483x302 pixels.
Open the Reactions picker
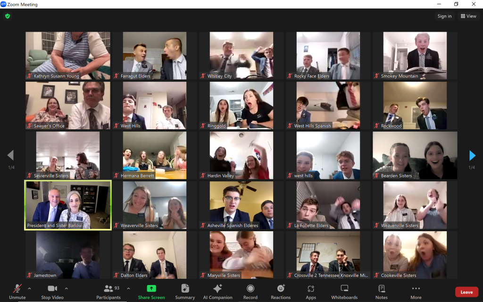(281, 291)
